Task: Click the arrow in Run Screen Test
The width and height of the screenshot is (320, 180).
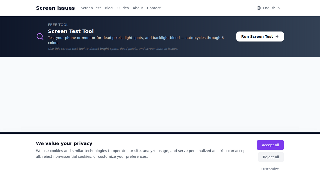Action: tap(277, 37)
